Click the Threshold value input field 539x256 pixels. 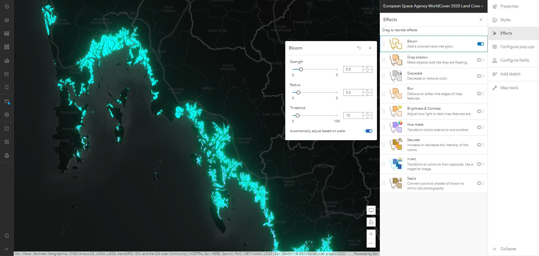click(x=353, y=115)
